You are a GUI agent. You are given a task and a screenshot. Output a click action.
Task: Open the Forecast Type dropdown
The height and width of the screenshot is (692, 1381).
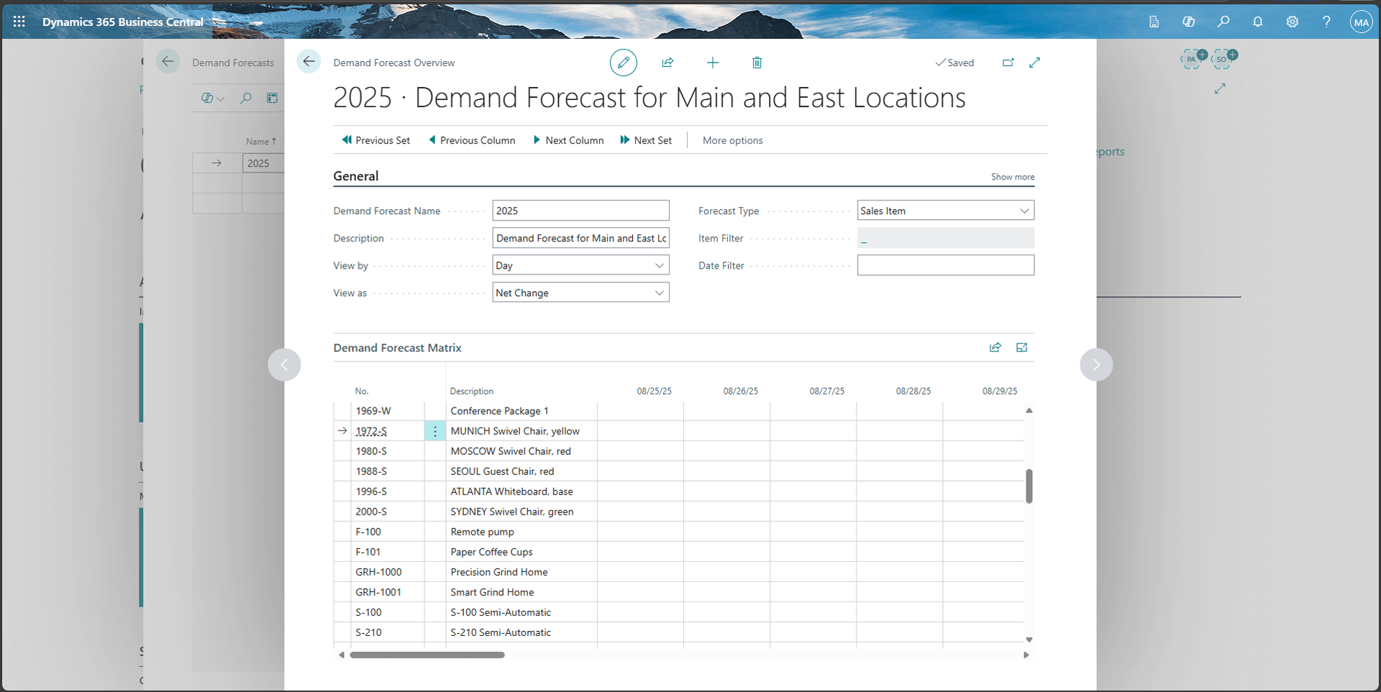point(1024,210)
